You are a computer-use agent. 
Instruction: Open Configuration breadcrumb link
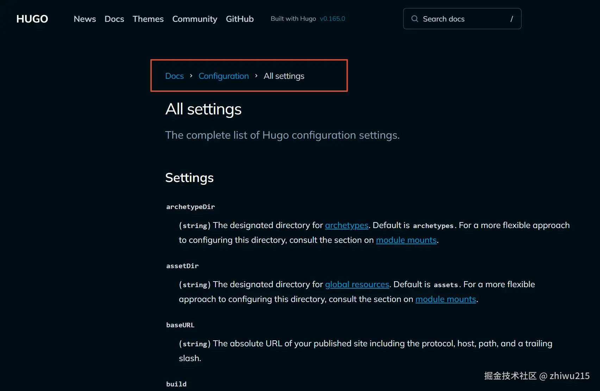tap(224, 76)
